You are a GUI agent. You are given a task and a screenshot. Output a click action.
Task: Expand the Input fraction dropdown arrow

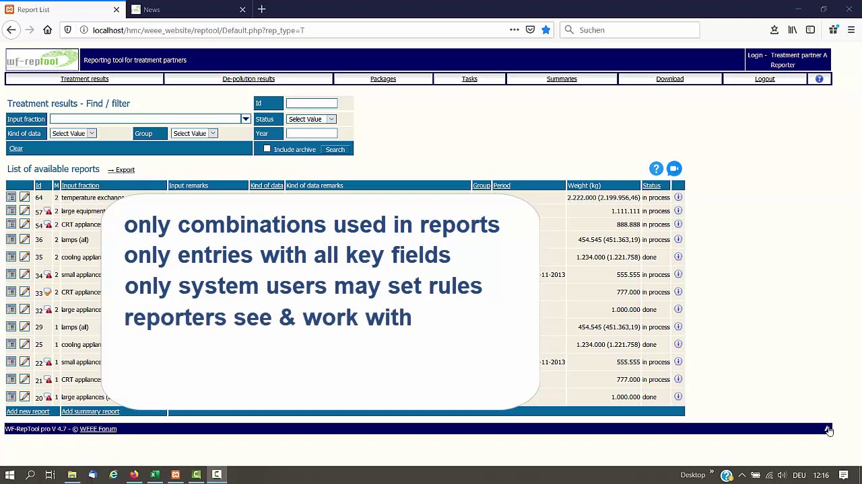pyautogui.click(x=246, y=119)
